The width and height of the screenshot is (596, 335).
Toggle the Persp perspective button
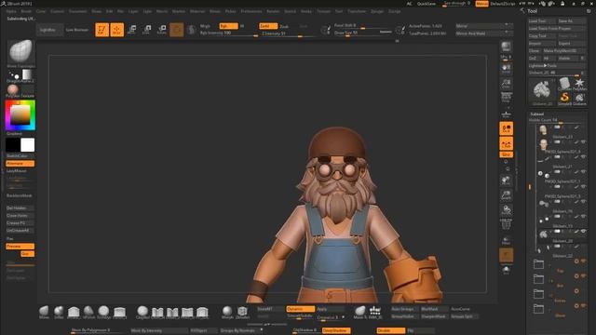point(506,97)
